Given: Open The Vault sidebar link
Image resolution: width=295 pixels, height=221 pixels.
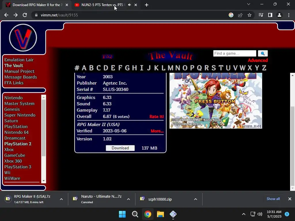Looking at the screenshot, I should tap(14, 65).
